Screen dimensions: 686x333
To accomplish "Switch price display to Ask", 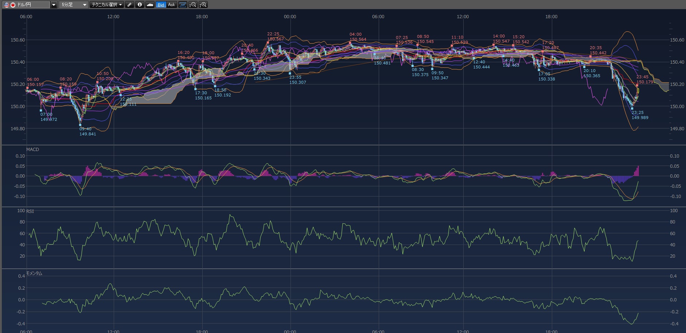I will pyautogui.click(x=171, y=5).
